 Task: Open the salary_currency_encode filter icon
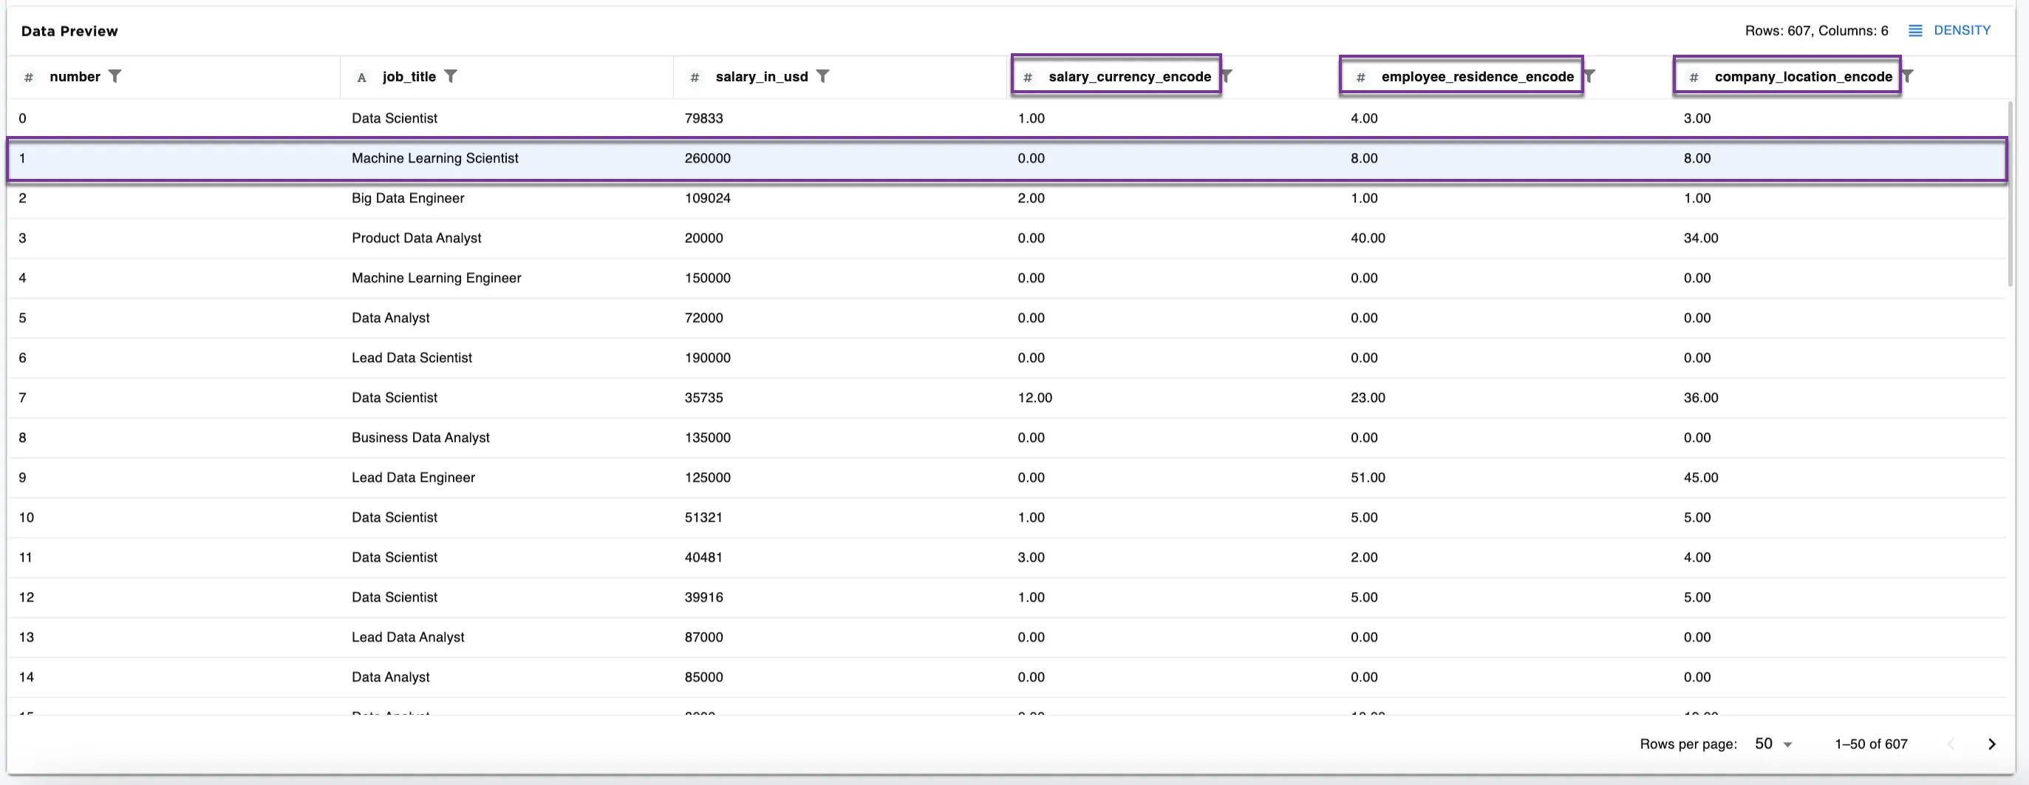pos(1227,76)
